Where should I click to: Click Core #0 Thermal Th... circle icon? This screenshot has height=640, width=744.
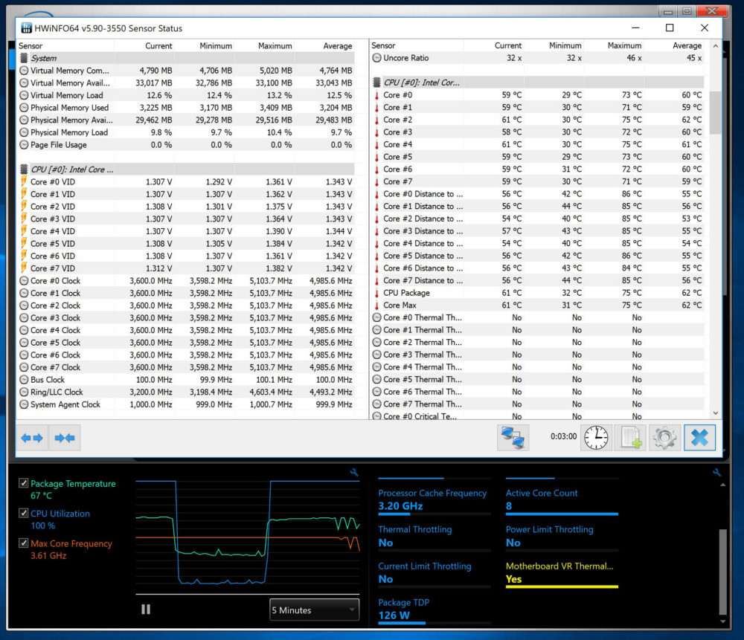[x=376, y=317]
